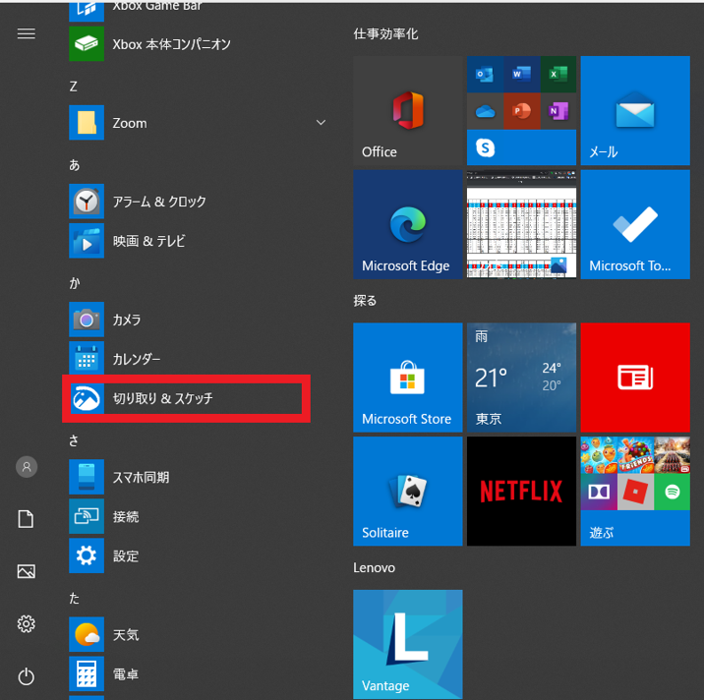Viewport: 704px width, 700px height.
Task: Click the Lenovo group header
Action: tap(374, 567)
